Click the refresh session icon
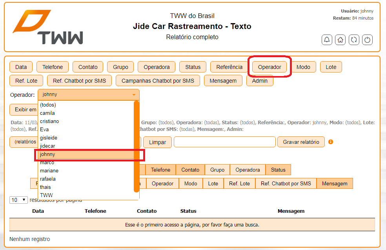386x250 pixels. [x=354, y=40]
